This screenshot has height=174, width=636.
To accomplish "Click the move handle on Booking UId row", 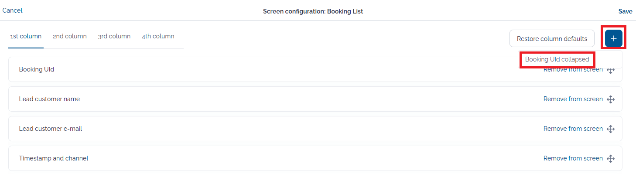I will tap(611, 70).
